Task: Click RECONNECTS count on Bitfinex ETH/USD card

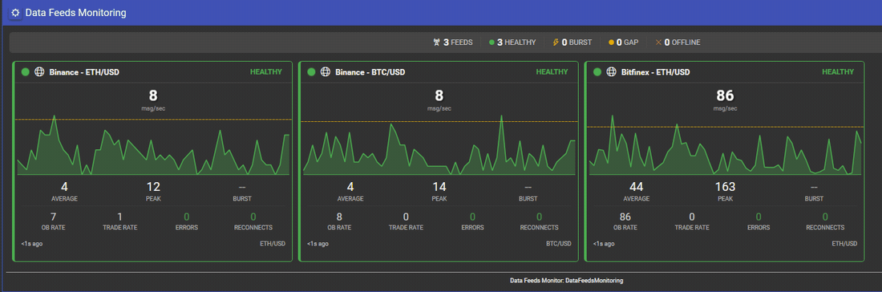Action: tap(825, 217)
